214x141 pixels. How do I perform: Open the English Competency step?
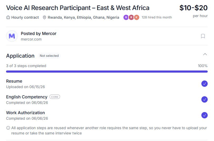click(107, 100)
